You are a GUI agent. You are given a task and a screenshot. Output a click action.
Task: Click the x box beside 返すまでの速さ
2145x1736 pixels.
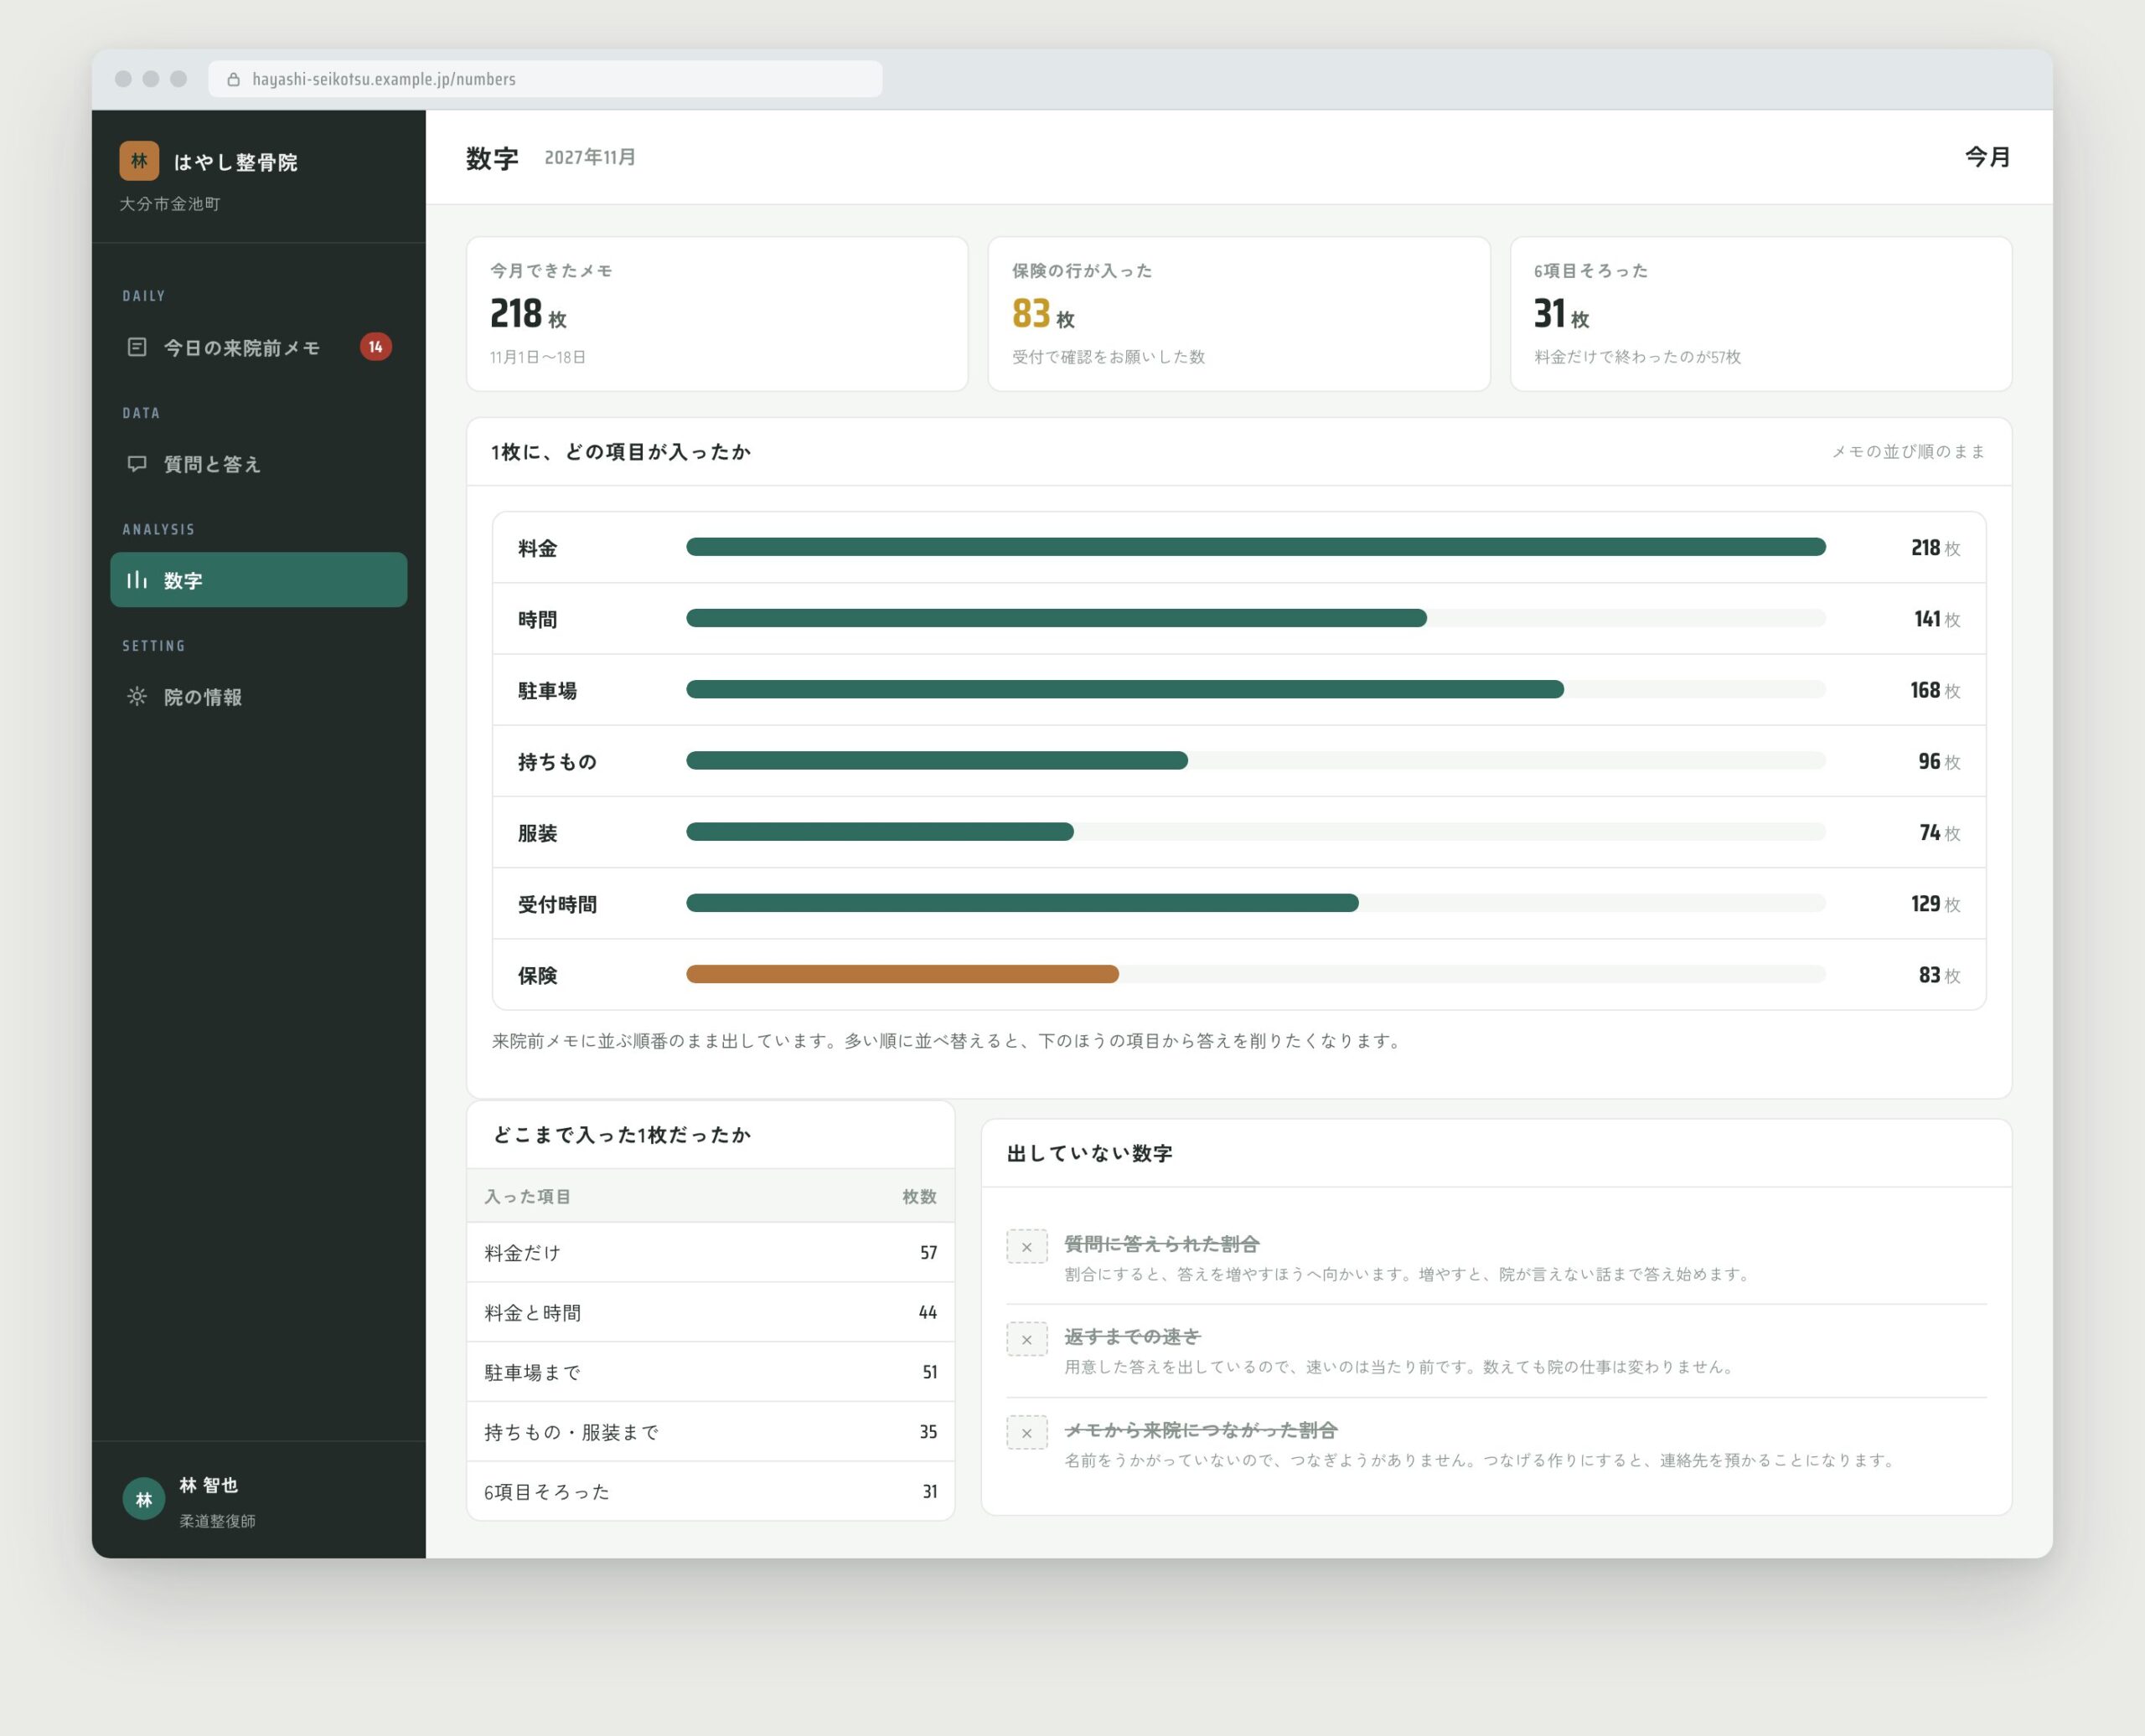coord(1026,1340)
